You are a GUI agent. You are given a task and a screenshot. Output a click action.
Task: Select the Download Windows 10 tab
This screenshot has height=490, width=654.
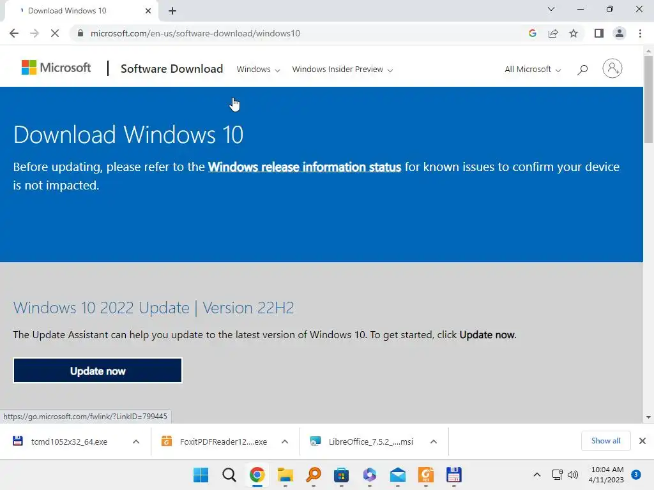click(81, 11)
